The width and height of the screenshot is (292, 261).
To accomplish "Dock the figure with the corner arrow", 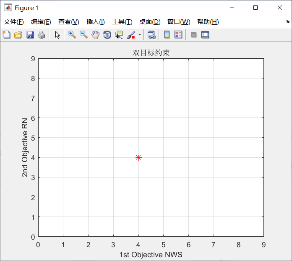I will (287, 22).
